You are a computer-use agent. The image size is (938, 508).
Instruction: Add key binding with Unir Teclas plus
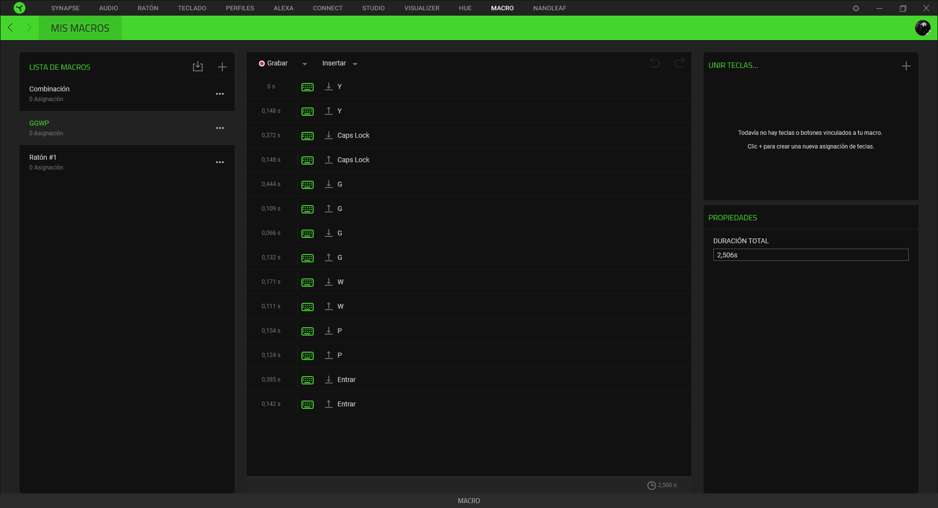tap(906, 66)
